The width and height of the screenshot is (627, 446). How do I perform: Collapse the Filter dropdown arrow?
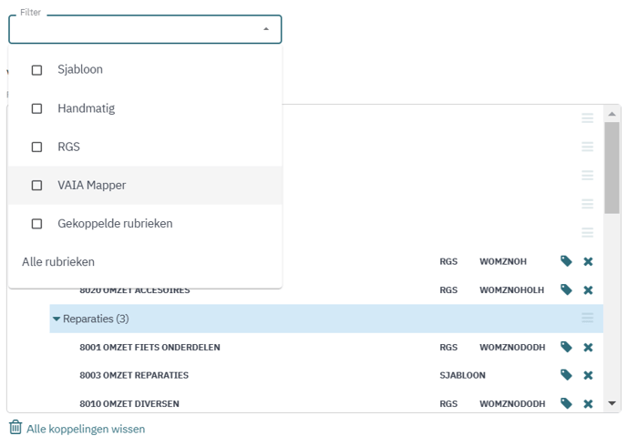point(266,29)
